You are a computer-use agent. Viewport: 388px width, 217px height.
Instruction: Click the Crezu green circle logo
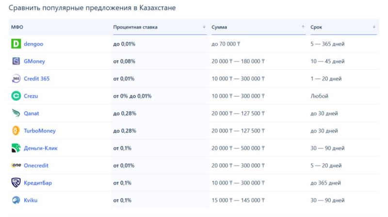tap(16, 96)
